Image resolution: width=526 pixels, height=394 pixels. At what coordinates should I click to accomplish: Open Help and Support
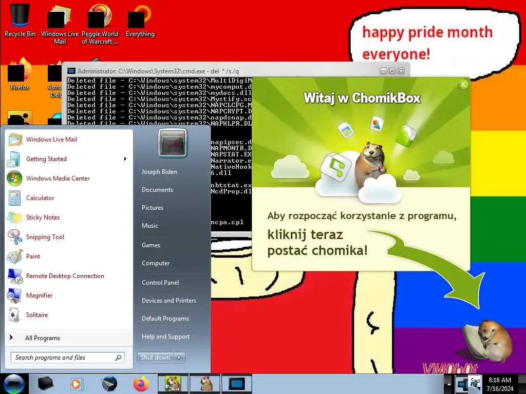point(166,337)
